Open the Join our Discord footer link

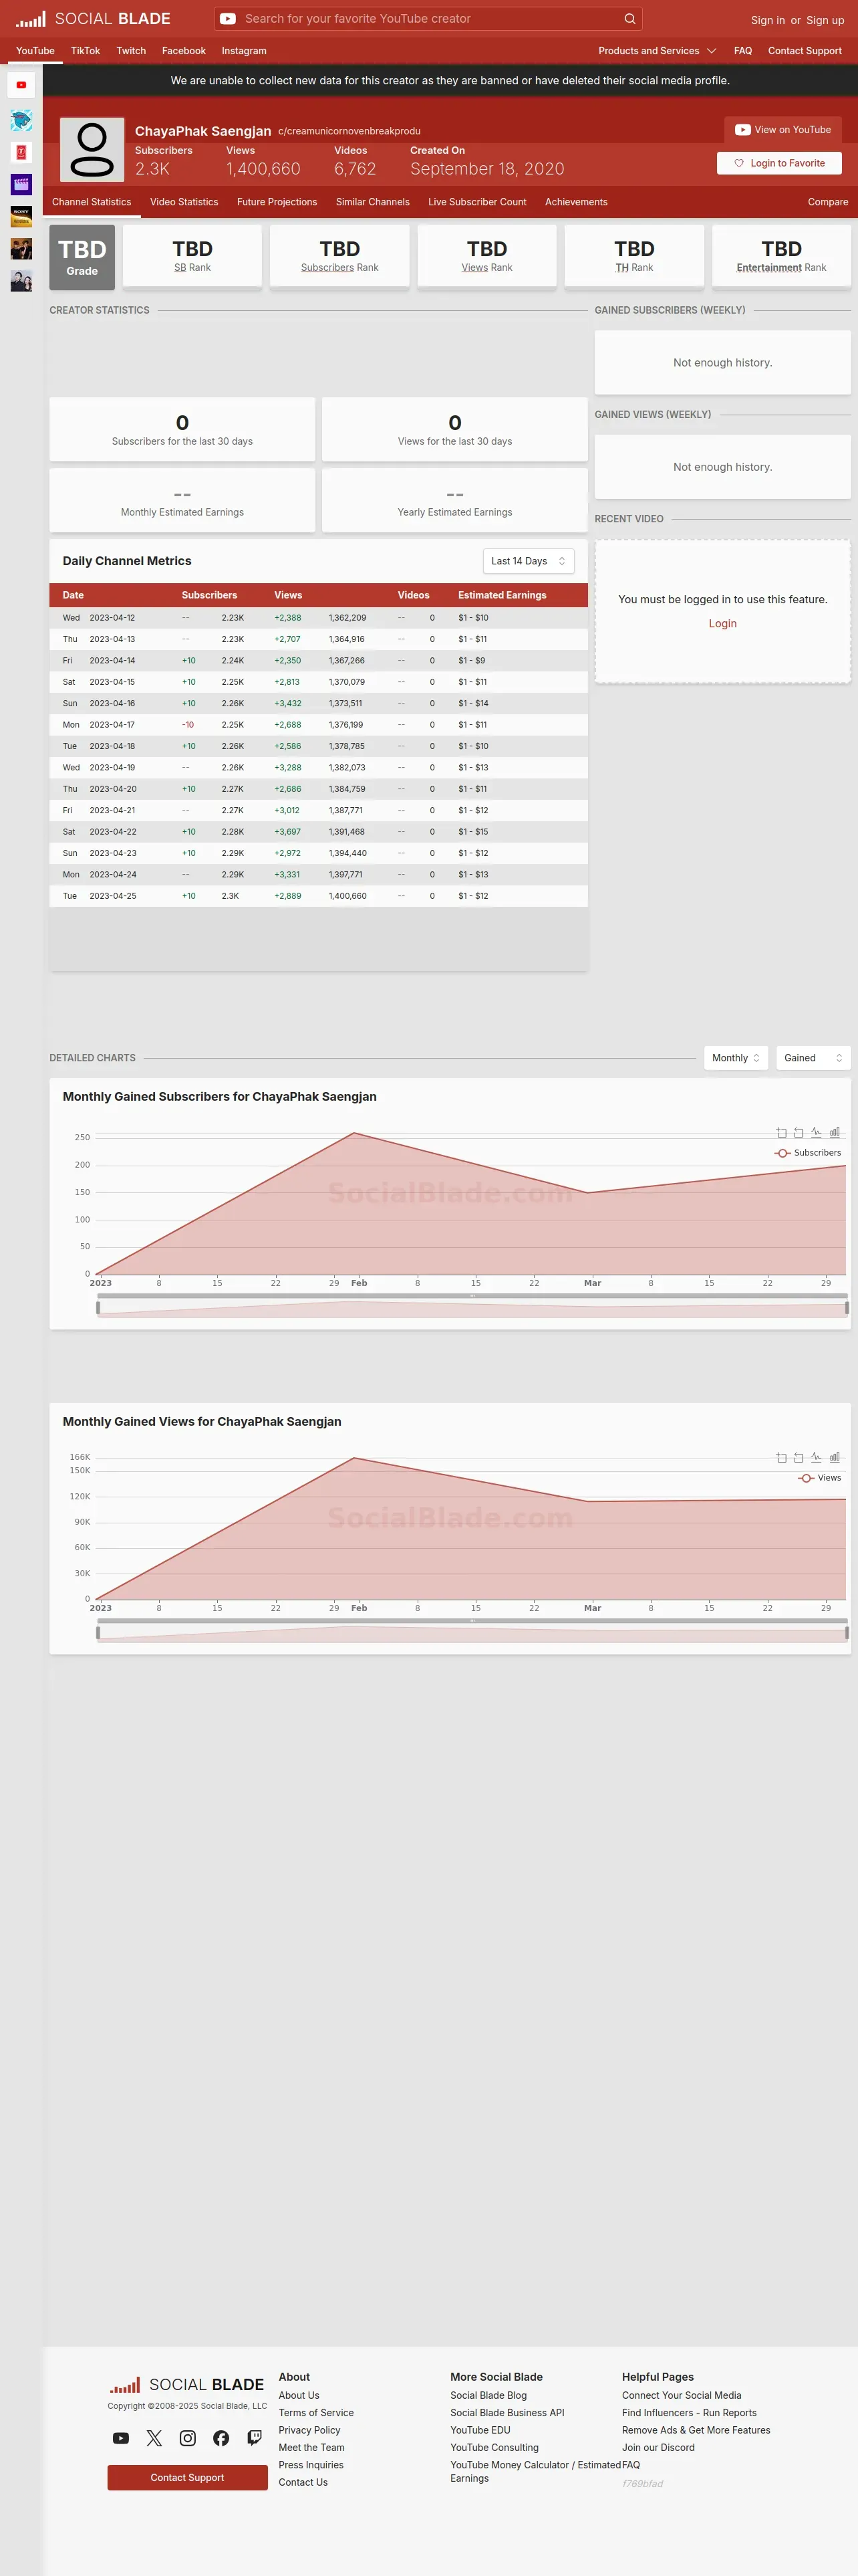(658, 2447)
